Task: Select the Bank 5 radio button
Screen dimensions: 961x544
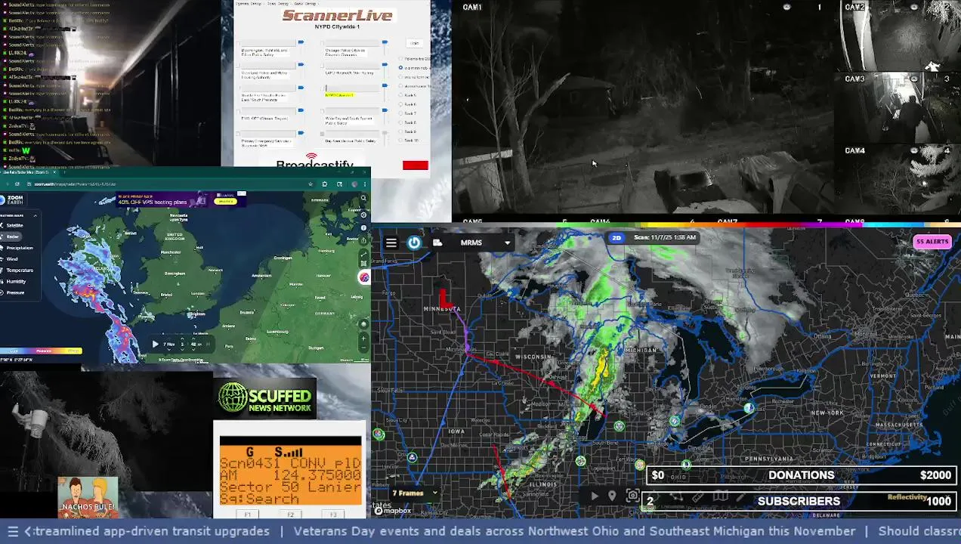Action: (400, 95)
